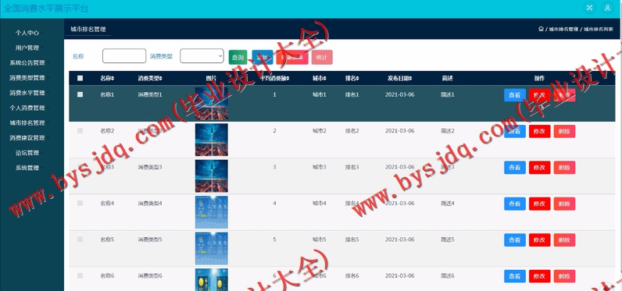Open the tower image thumbnail in row 名称1
622x291 pixels.
tap(212, 103)
